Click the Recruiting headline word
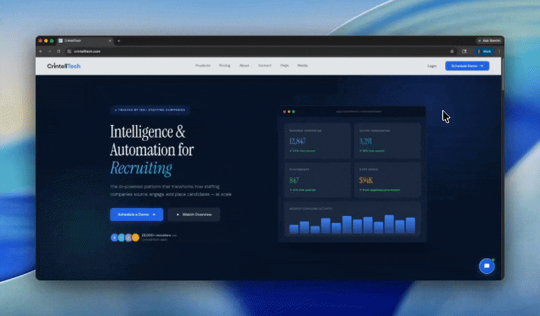The image size is (540, 316). point(141,169)
